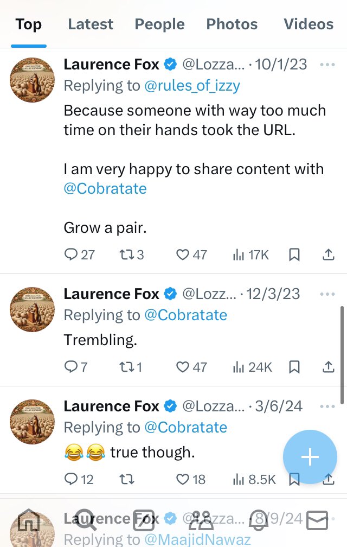Bookmark the 'Trembling.' tweet
Image resolution: width=347 pixels, height=547 pixels.
click(294, 367)
